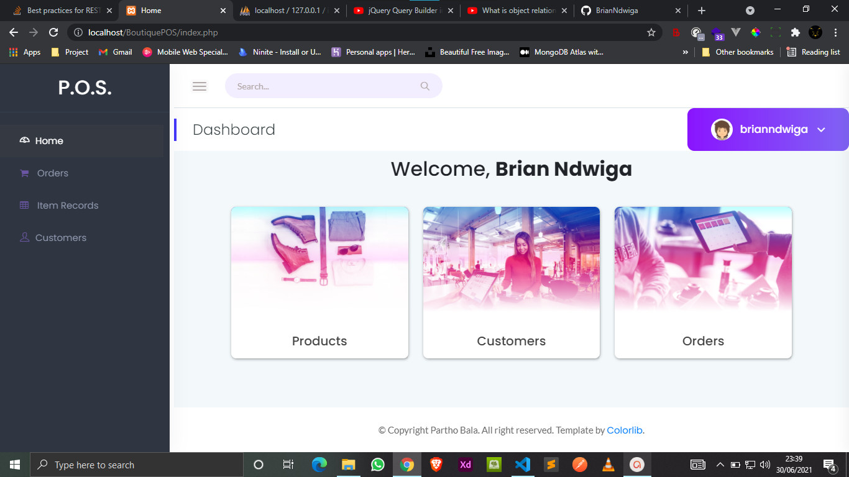
Task: Click the magnifier icon in search box
Action: [x=425, y=86]
